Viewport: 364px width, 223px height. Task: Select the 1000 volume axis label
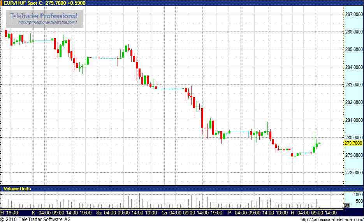(x=358, y=195)
